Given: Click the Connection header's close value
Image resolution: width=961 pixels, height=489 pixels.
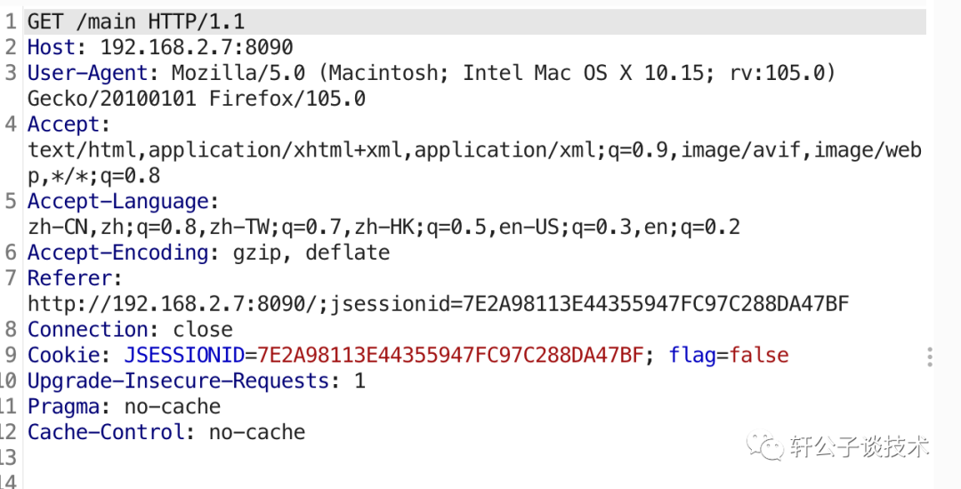Looking at the screenshot, I should tap(203, 330).
